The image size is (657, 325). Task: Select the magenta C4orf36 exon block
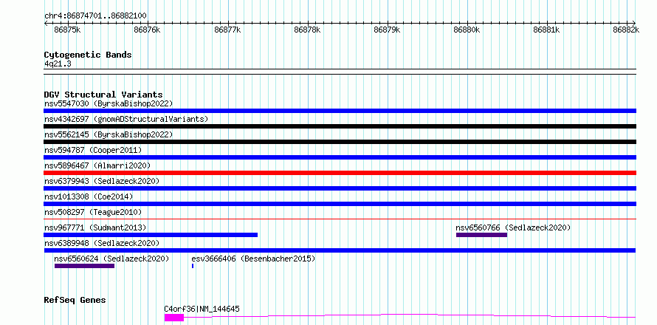174,318
